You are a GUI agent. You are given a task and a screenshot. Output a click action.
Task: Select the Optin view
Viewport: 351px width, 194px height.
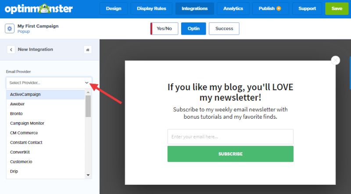click(193, 28)
